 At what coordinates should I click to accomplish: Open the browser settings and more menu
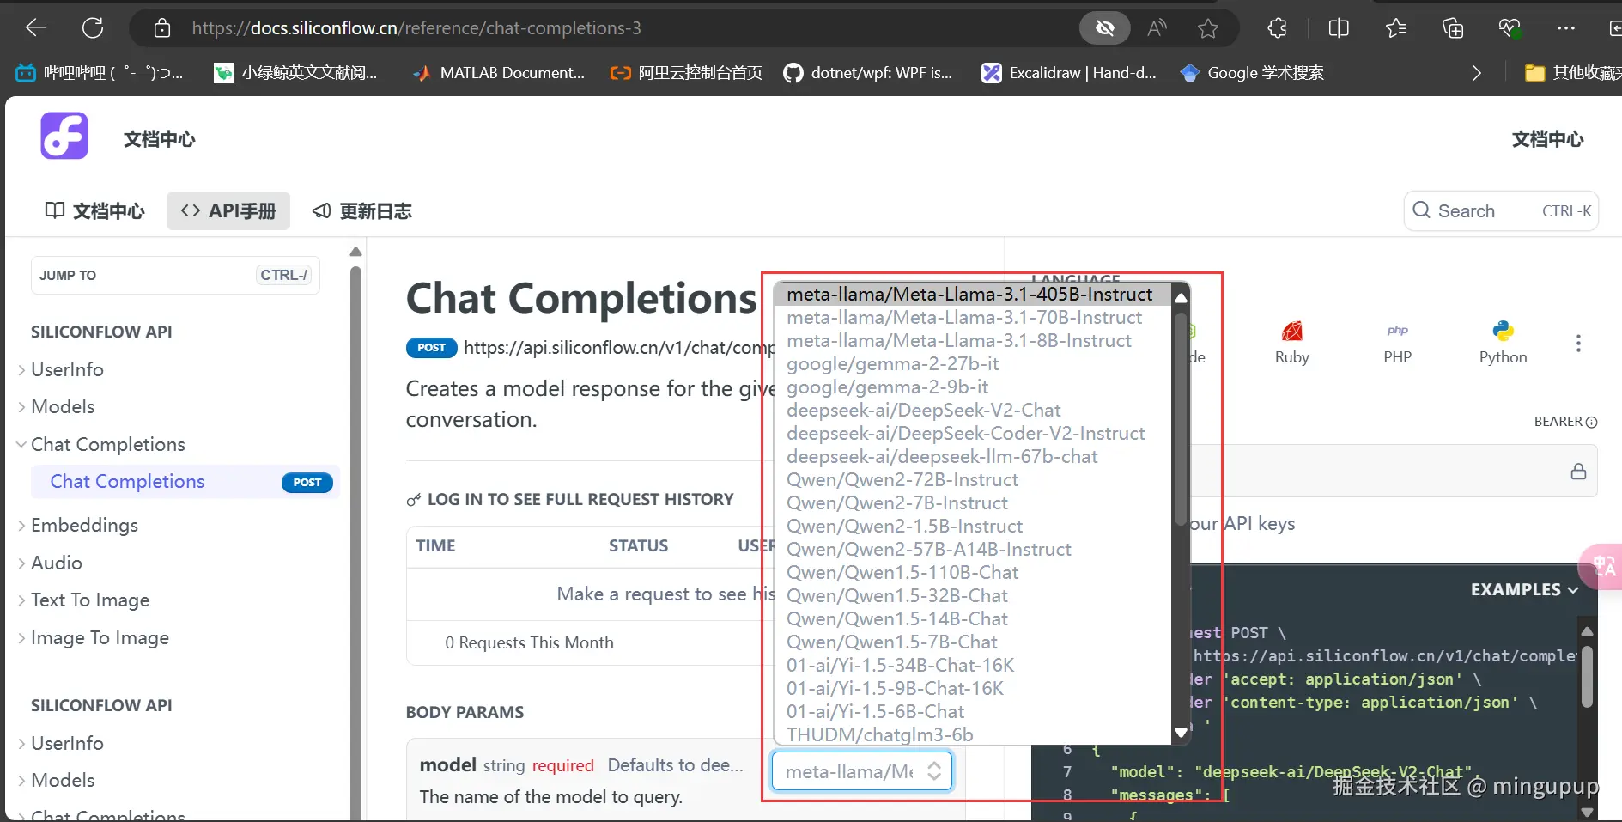[x=1566, y=28]
